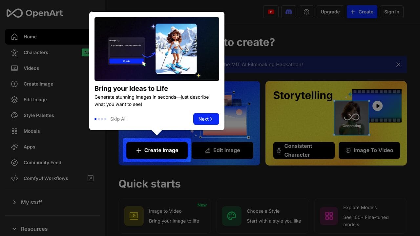420x236 pixels.
Task: Open Models from the sidebar
Action: 52,131
